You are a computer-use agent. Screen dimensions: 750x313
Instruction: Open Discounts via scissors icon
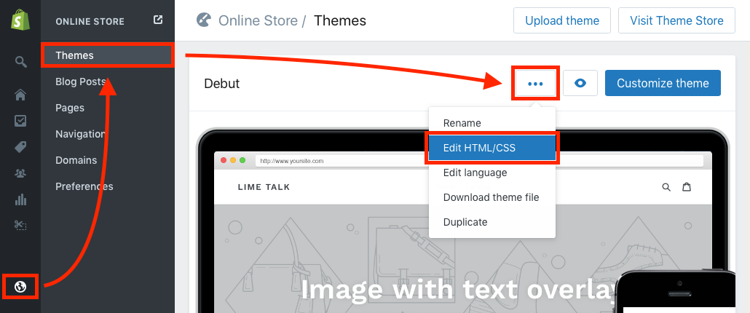[20, 225]
